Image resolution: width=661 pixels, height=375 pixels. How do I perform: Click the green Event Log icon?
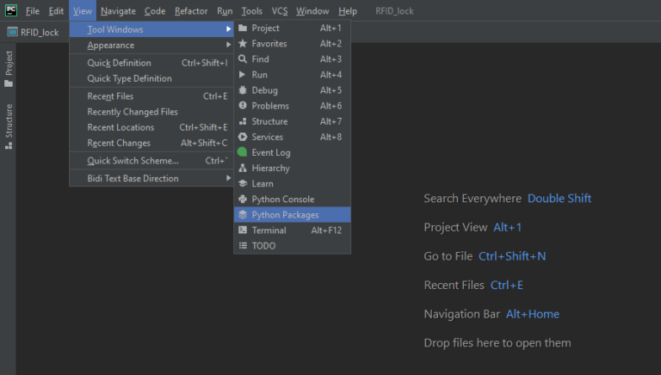coord(243,152)
